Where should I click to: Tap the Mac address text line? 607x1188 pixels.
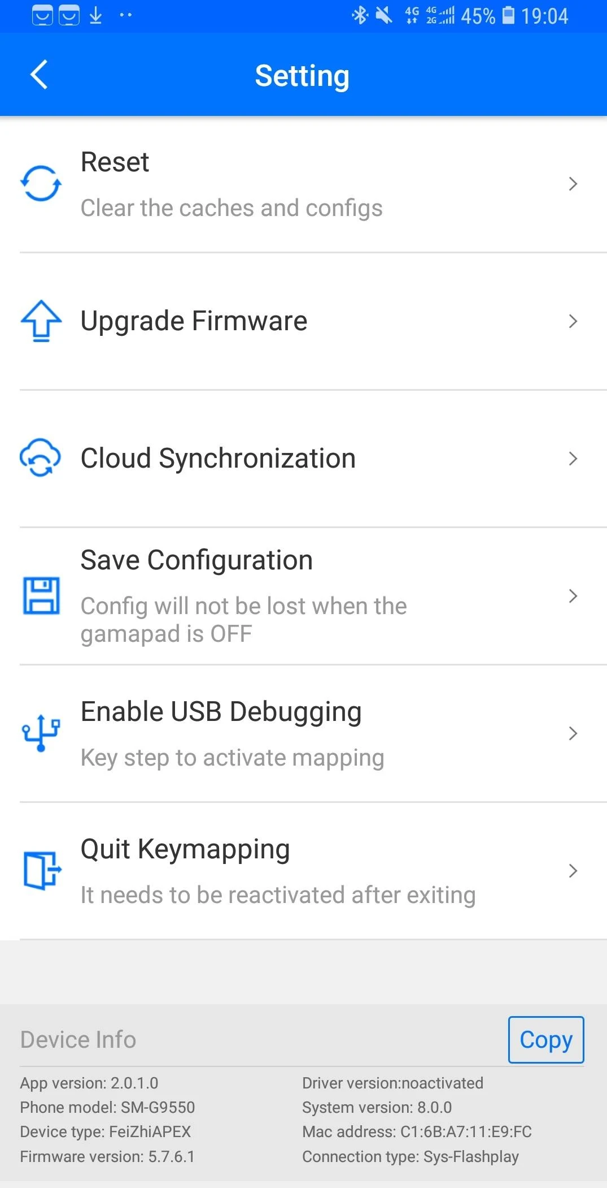(x=417, y=1131)
